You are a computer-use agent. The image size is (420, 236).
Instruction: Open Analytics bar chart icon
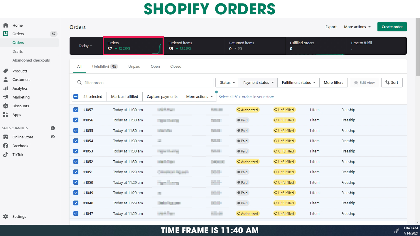6,88
